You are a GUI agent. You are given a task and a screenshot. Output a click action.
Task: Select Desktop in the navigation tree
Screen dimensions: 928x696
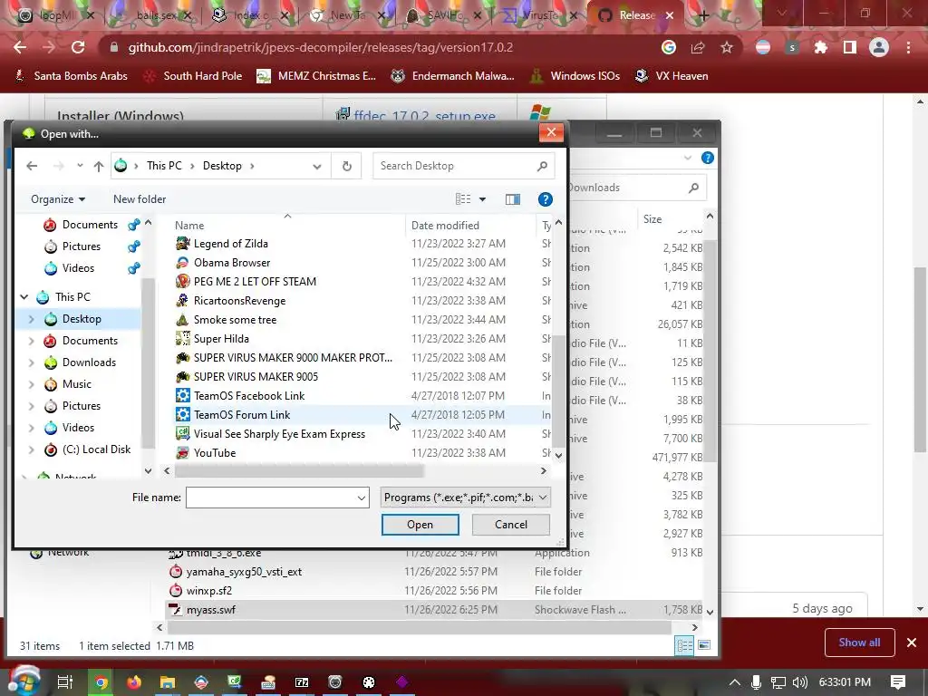click(x=82, y=319)
